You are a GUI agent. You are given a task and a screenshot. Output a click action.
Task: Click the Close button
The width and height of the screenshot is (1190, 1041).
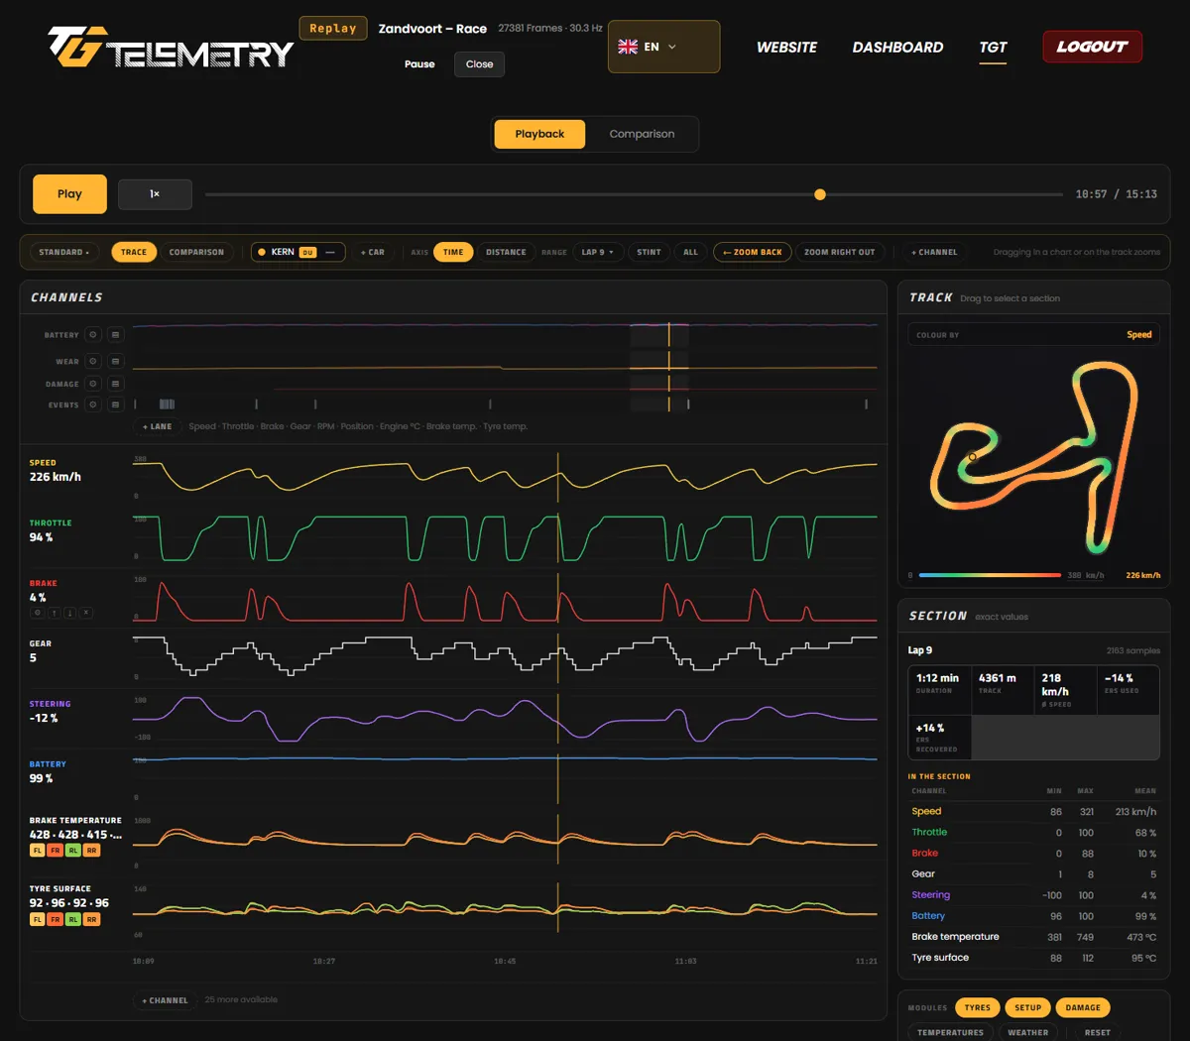[479, 64]
